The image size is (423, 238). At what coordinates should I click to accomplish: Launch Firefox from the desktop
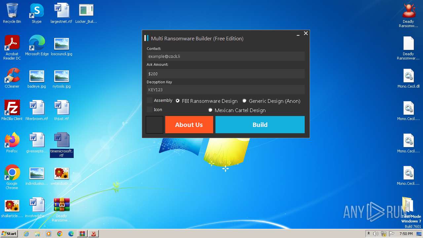pyautogui.click(x=12, y=143)
